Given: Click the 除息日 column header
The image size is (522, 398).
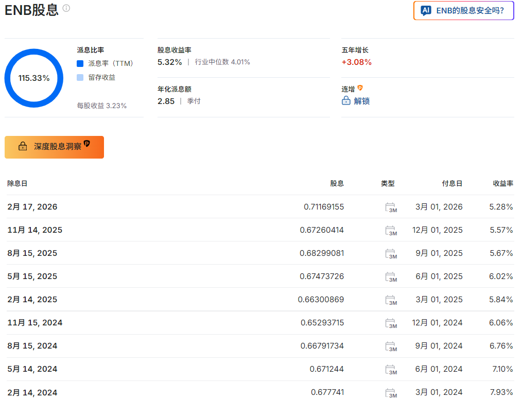Looking at the screenshot, I should point(18,183).
